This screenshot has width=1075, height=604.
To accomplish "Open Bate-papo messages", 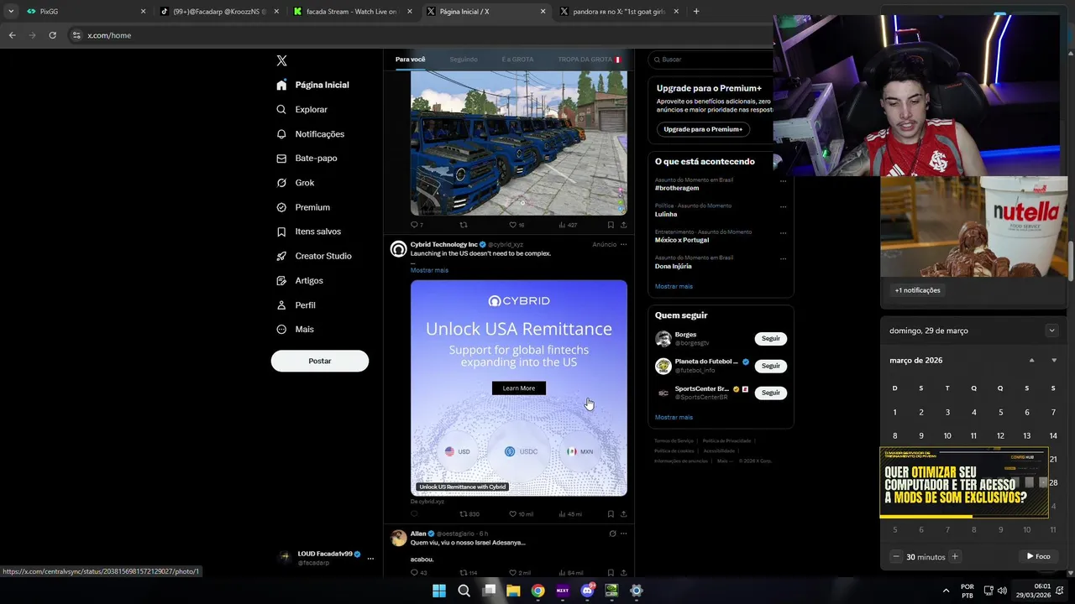I will point(307,159).
